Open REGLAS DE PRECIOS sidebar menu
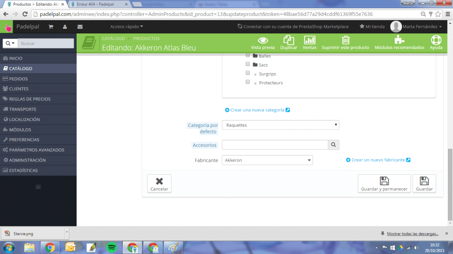This screenshot has width=453, height=254. pos(38,99)
